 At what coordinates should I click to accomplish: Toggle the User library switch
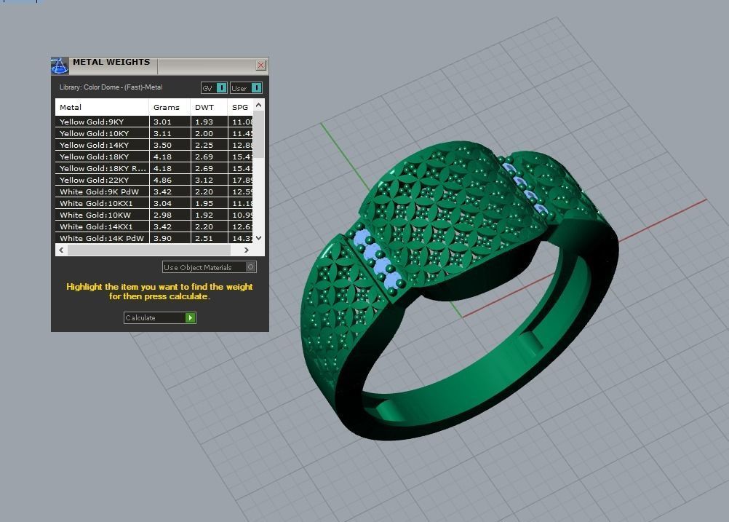pos(246,88)
